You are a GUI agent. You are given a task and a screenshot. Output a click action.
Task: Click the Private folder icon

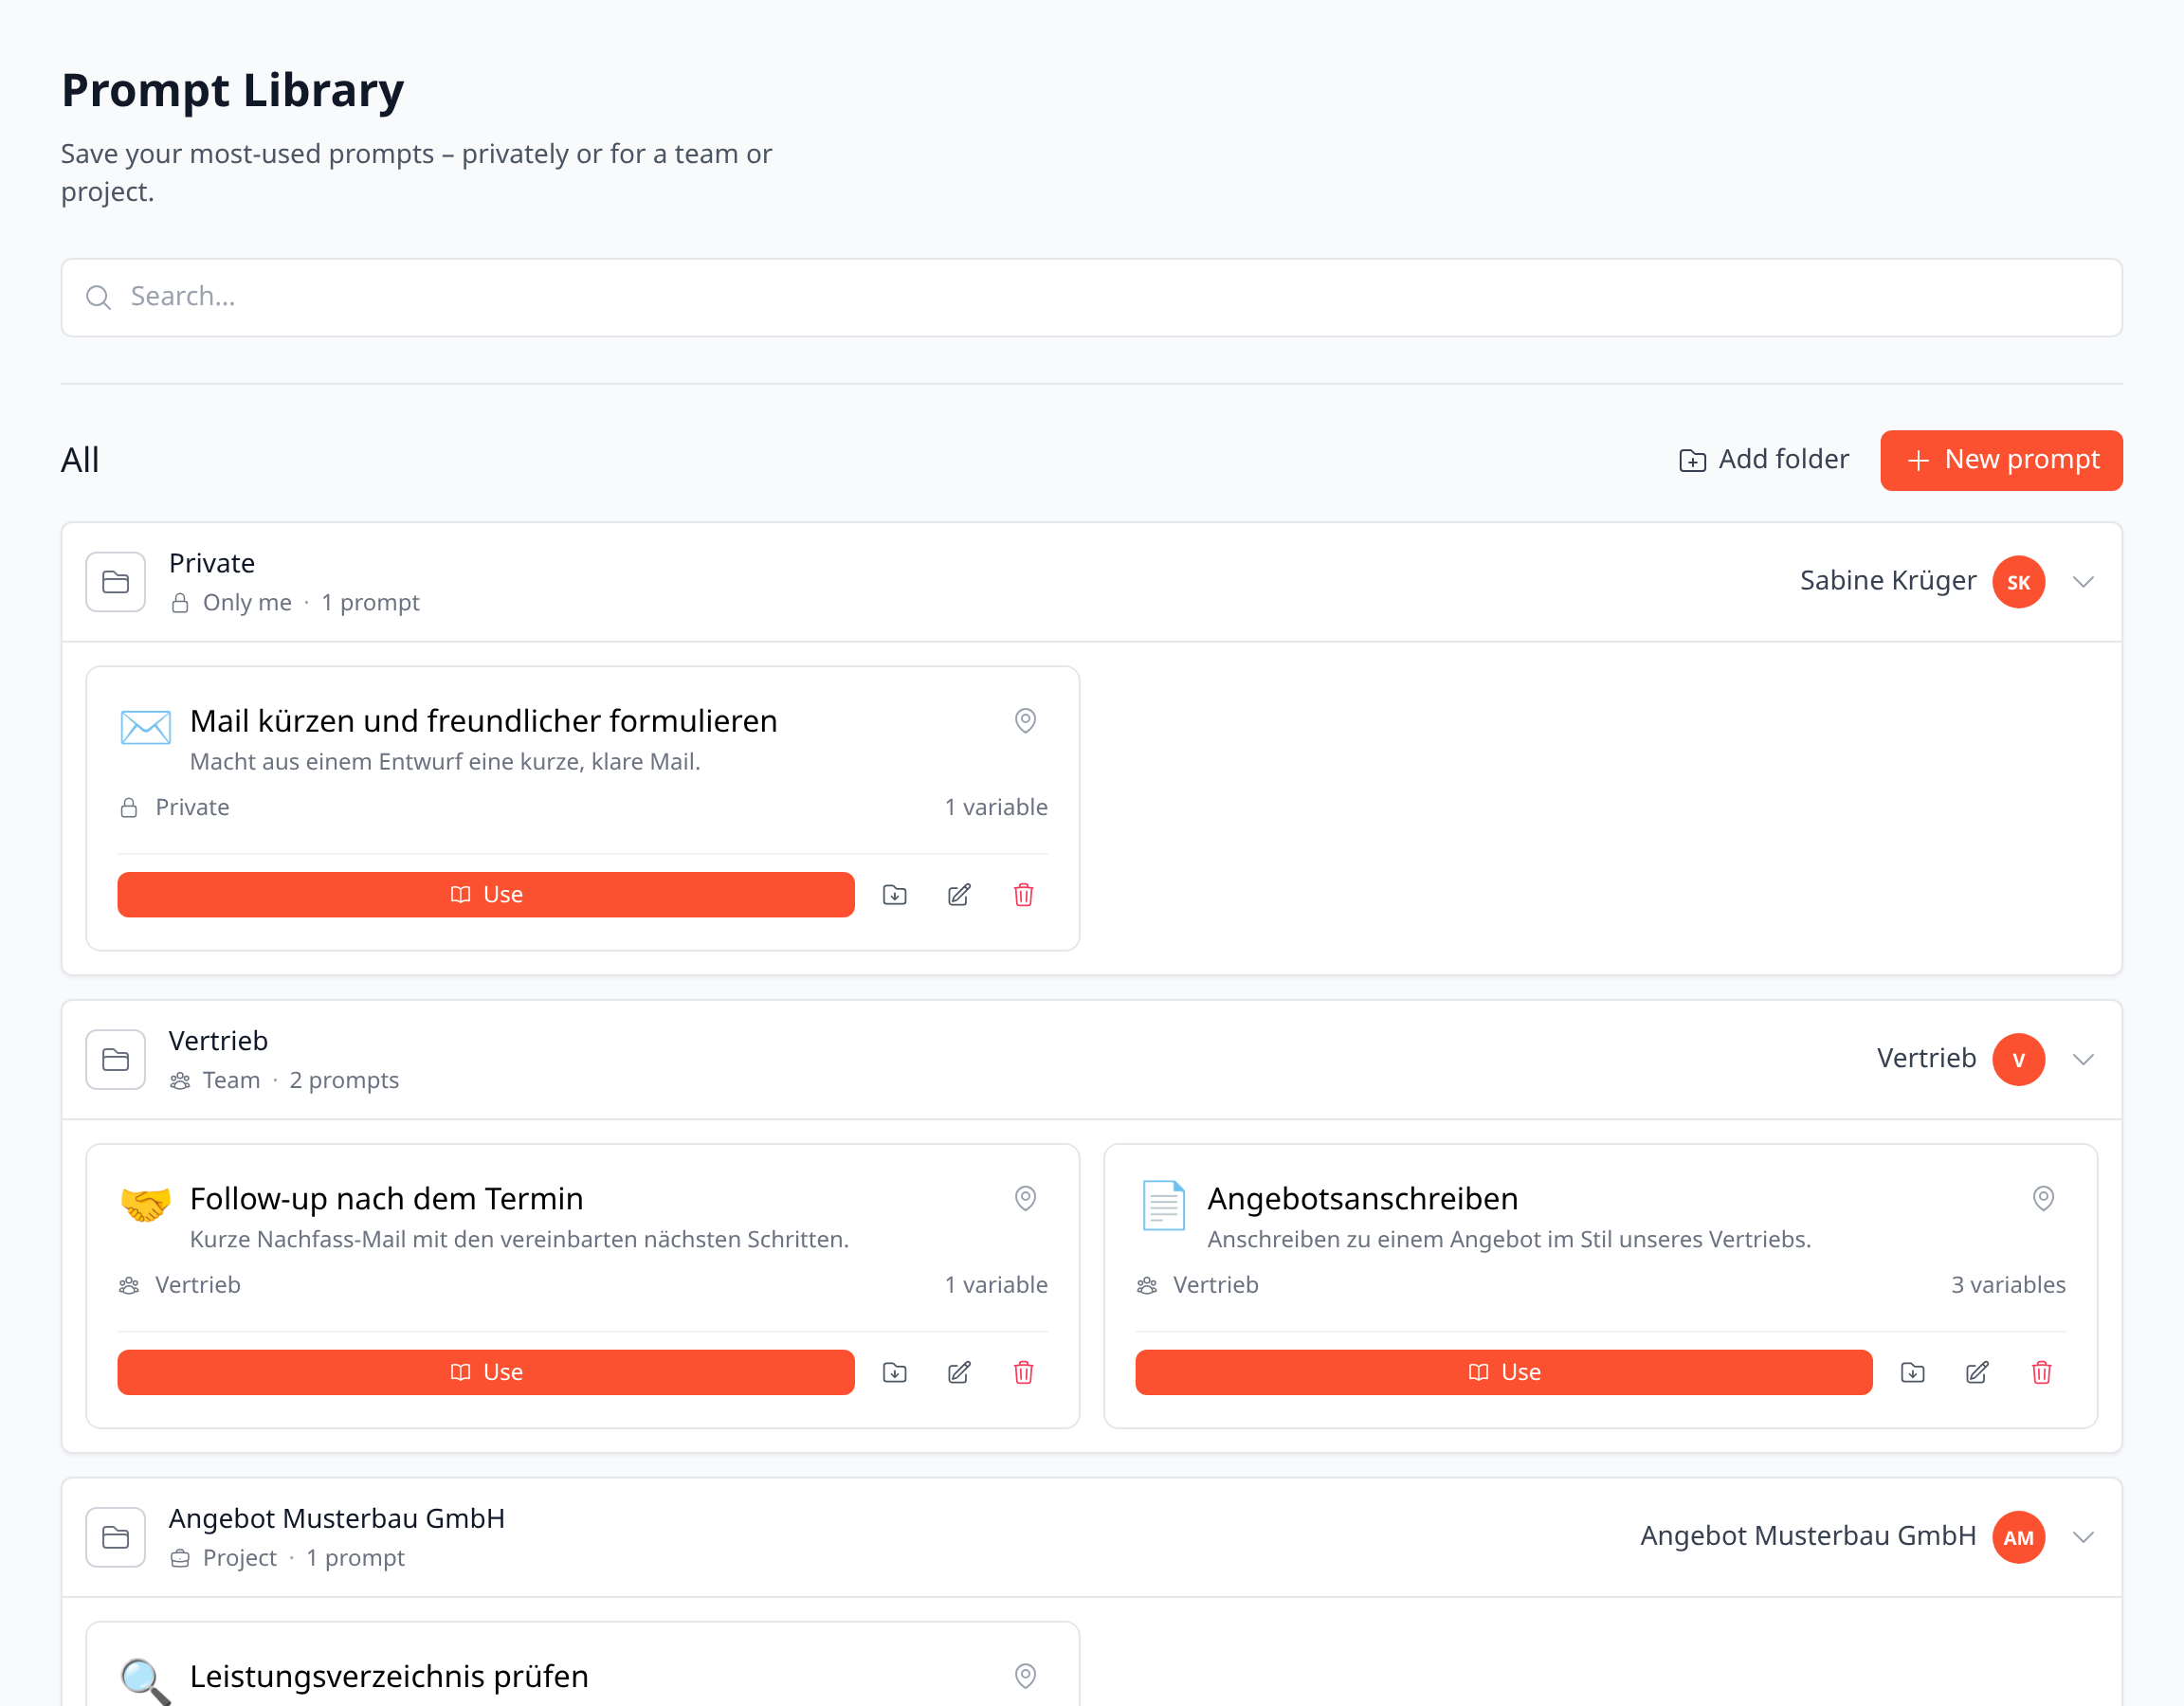coord(116,582)
